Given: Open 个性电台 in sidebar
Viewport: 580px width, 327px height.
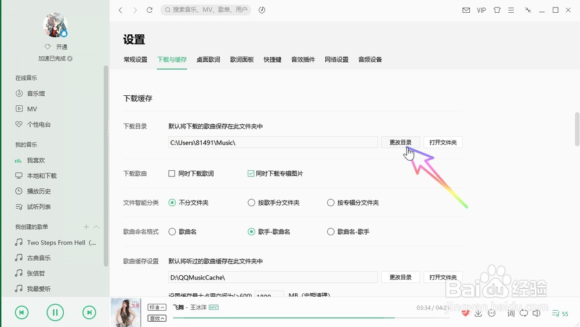Looking at the screenshot, I should pyautogui.click(x=38, y=124).
